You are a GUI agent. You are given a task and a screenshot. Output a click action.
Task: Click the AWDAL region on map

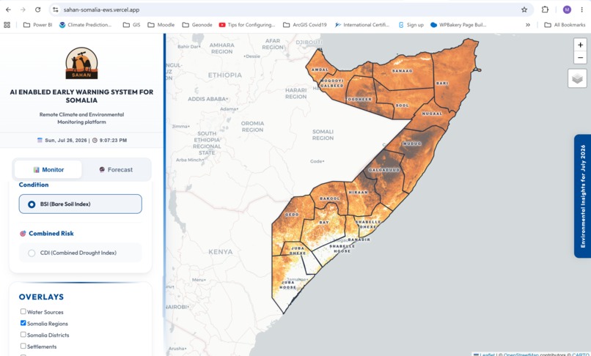coord(320,70)
